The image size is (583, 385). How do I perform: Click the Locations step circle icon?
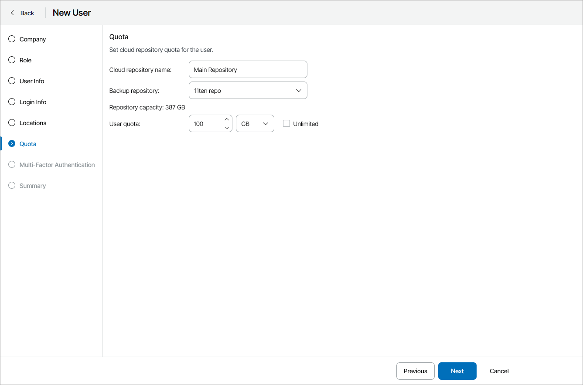point(12,123)
